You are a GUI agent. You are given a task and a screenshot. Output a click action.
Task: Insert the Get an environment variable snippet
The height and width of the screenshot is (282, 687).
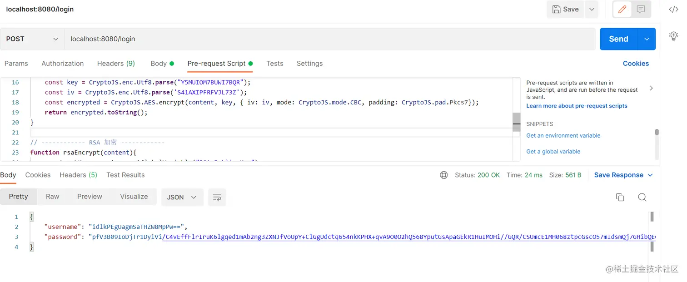(x=563, y=136)
